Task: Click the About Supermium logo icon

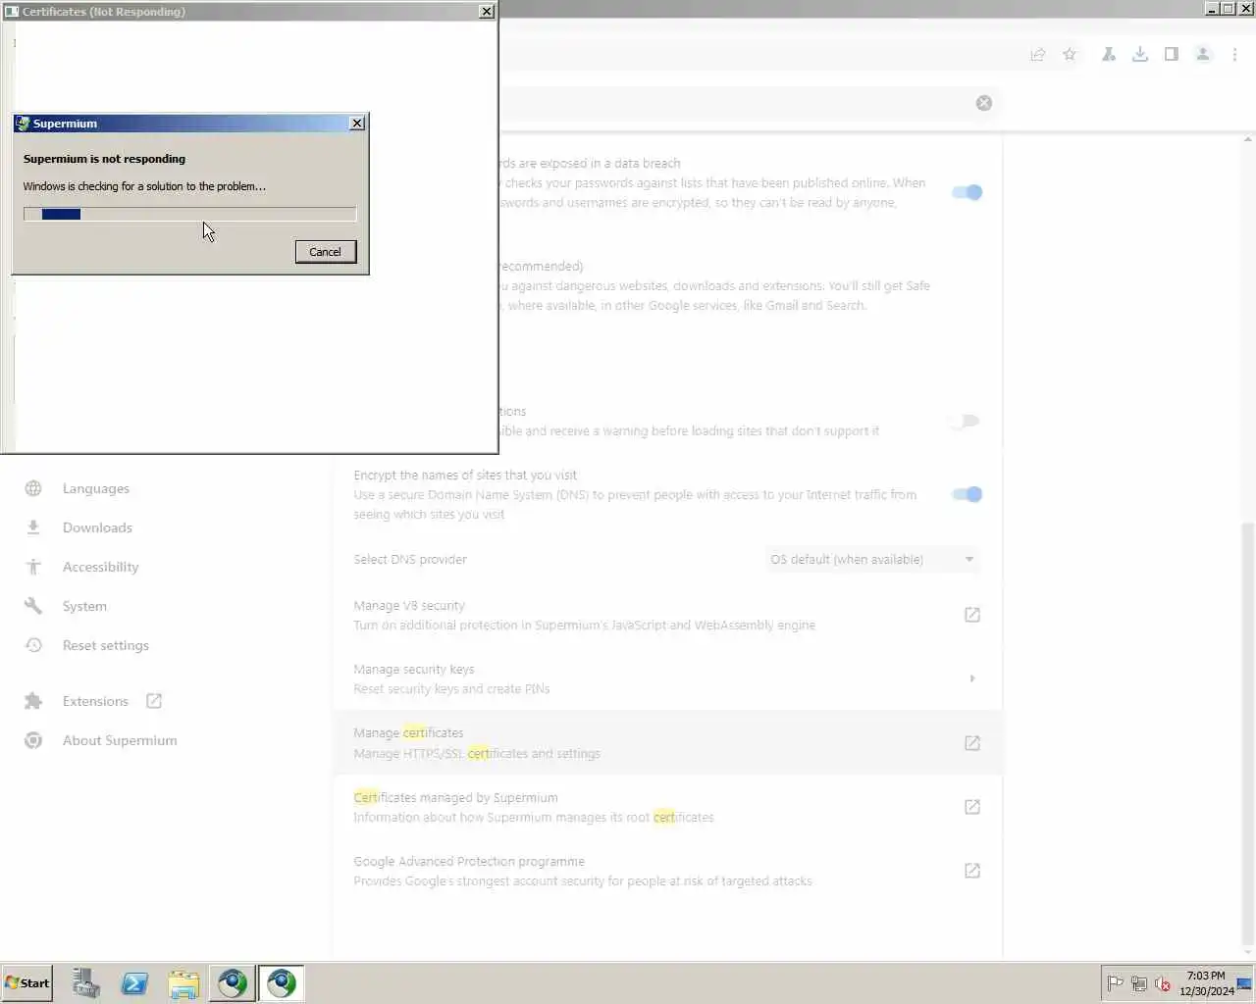Action: point(33,740)
